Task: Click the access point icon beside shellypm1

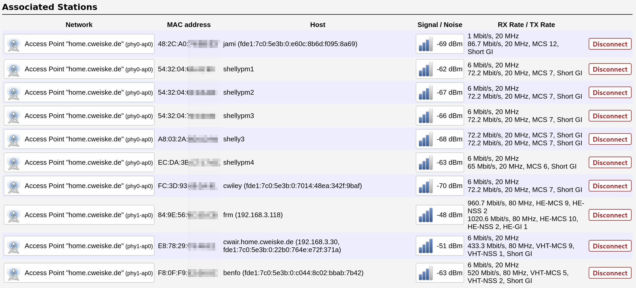Action: (x=14, y=69)
